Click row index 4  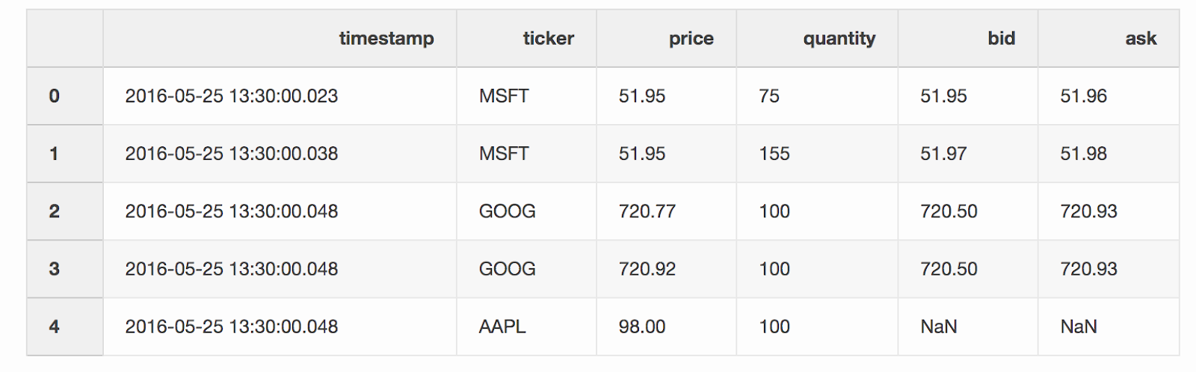point(54,326)
